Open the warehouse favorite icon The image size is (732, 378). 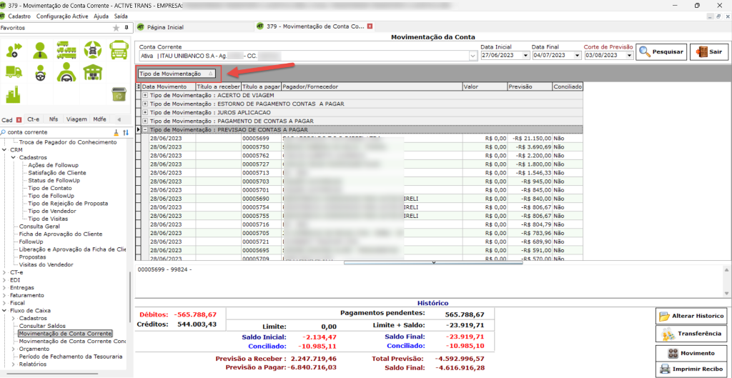[92, 72]
